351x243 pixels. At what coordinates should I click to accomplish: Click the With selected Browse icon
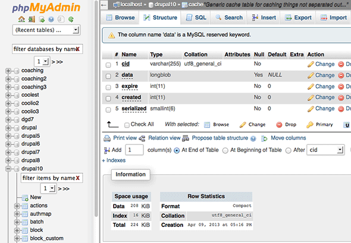pyautogui.click(x=207, y=125)
